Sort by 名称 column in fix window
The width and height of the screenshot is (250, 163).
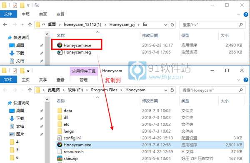61,35
